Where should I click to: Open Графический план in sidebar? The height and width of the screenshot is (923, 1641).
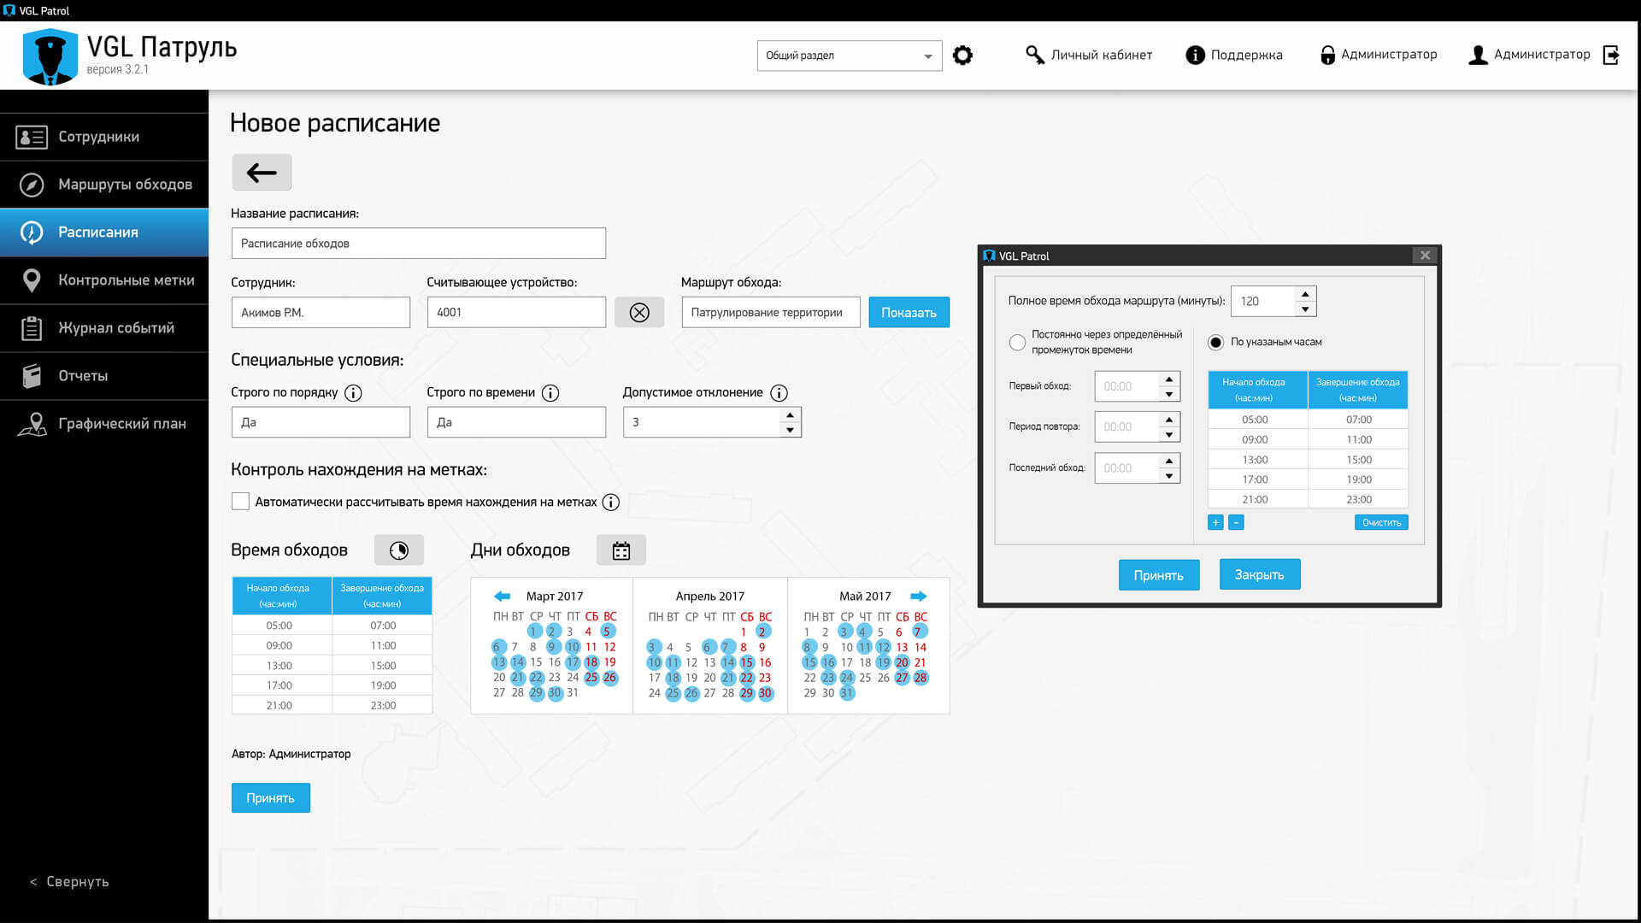click(x=104, y=424)
